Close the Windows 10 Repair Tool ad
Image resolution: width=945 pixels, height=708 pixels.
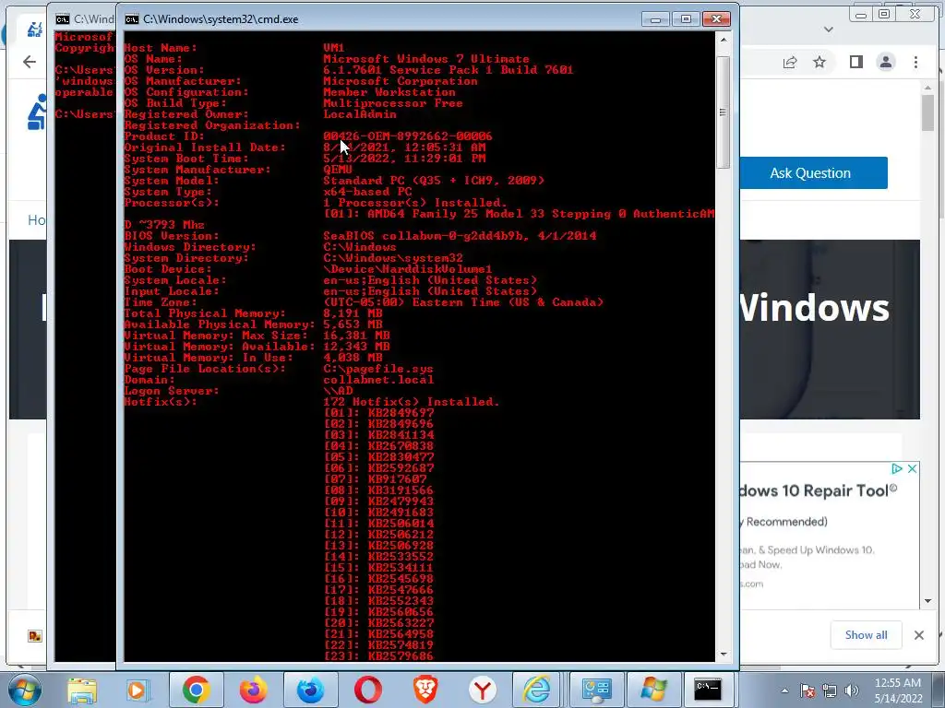click(x=912, y=468)
